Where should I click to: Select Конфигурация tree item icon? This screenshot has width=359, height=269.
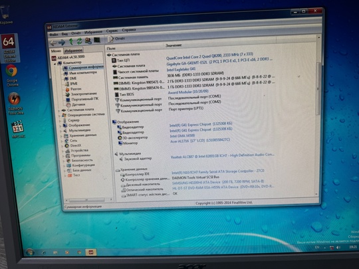(68, 165)
